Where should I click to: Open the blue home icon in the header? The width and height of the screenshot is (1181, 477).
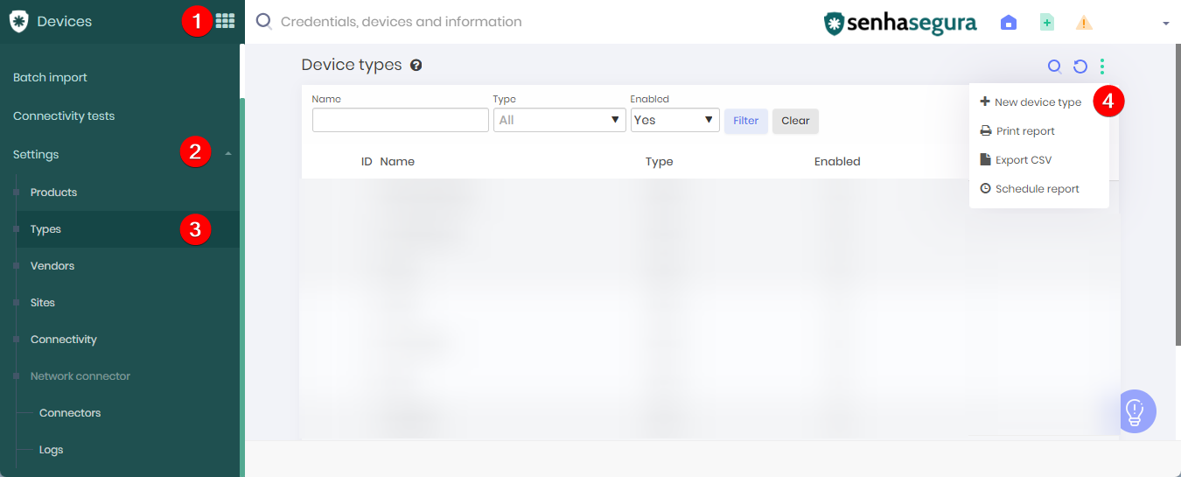click(1009, 23)
